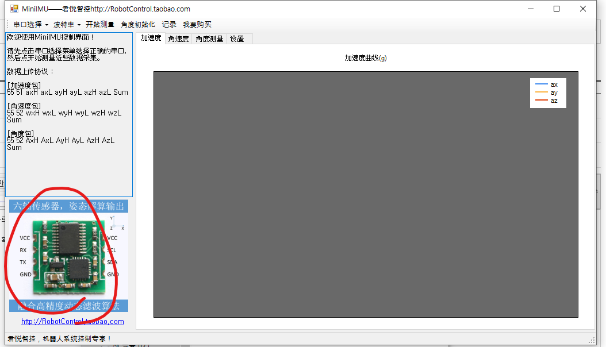The width and height of the screenshot is (606, 347).
Task: Switch to the 角度测量 tab
Action: tap(209, 39)
